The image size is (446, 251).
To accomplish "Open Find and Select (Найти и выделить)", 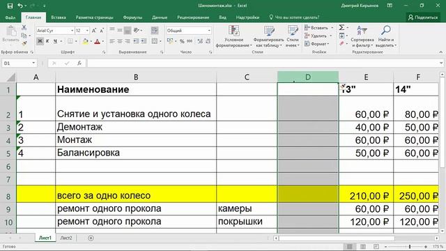I will (386, 36).
